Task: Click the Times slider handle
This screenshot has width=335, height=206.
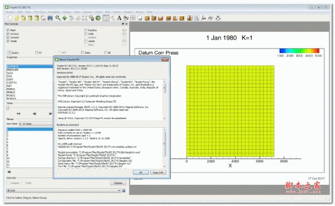Action: click(x=8, y=108)
